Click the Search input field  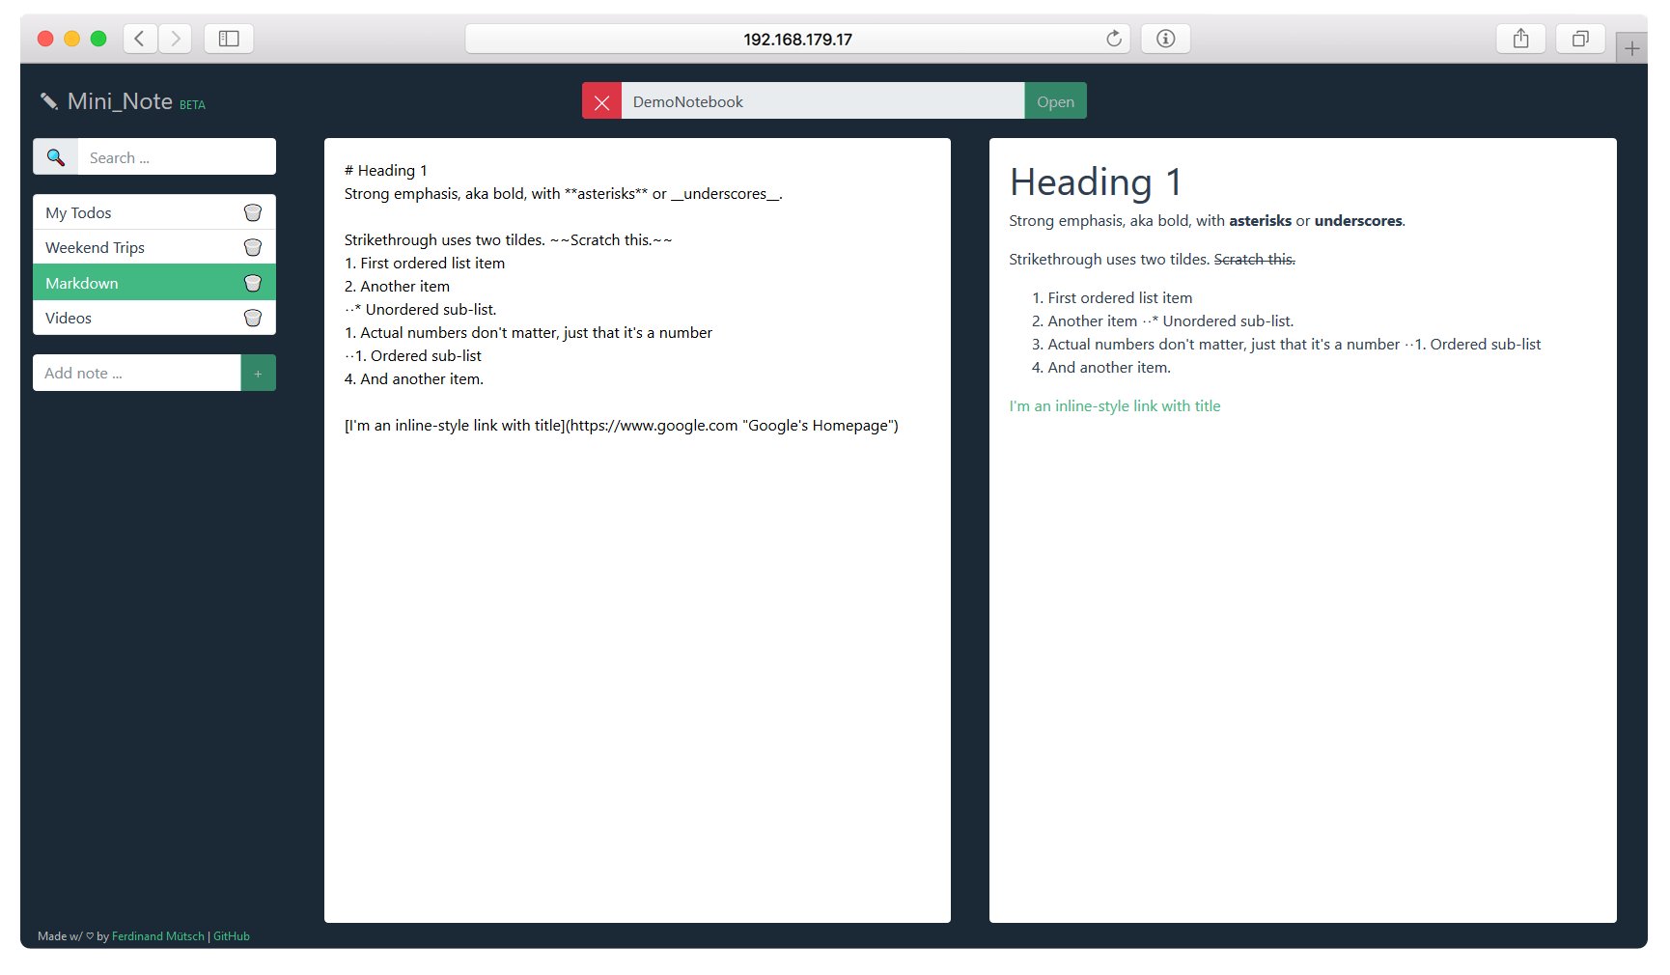[174, 156]
